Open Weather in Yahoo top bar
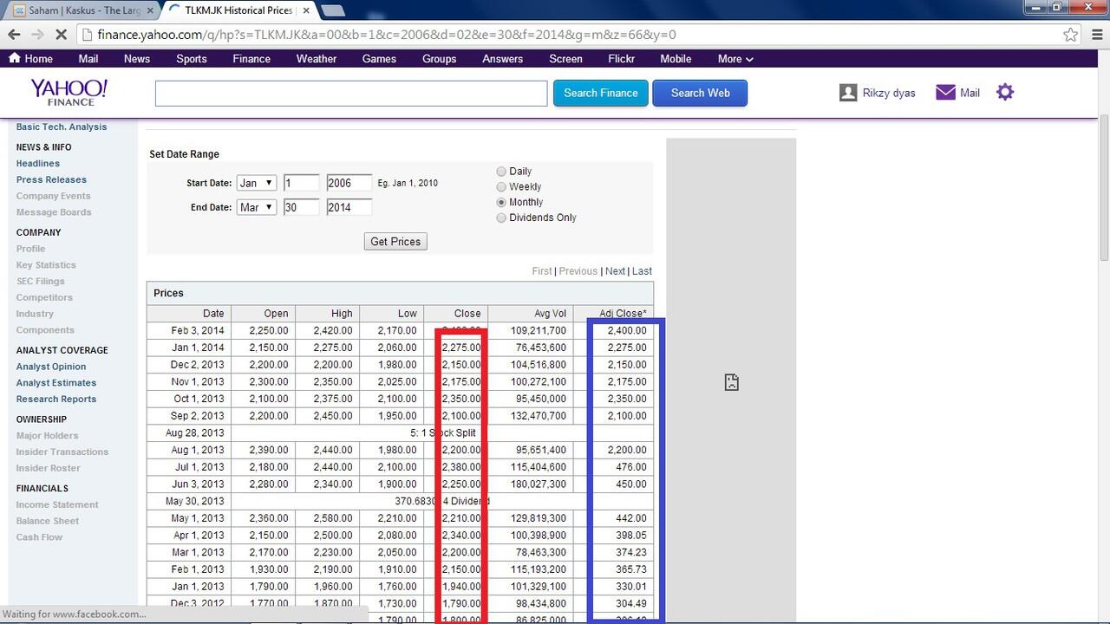This screenshot has height=624, width=1110. 317,59
